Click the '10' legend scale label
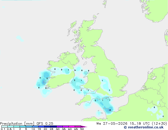 pos(33,129)
